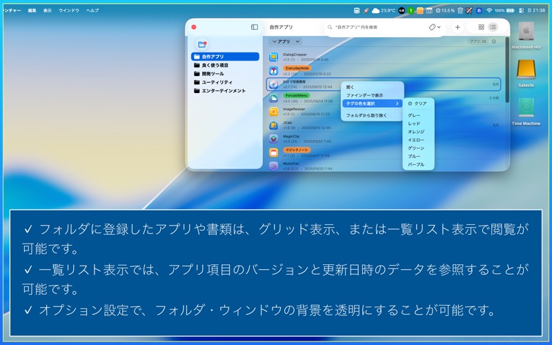This screenshot has width=552, height=345.
Task: Click the EverydayNote app icon
Action: 273,71
